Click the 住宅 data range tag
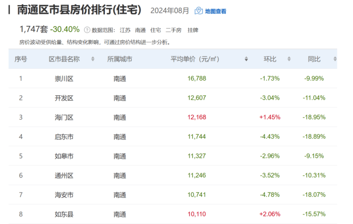 [x=156, y=30]
